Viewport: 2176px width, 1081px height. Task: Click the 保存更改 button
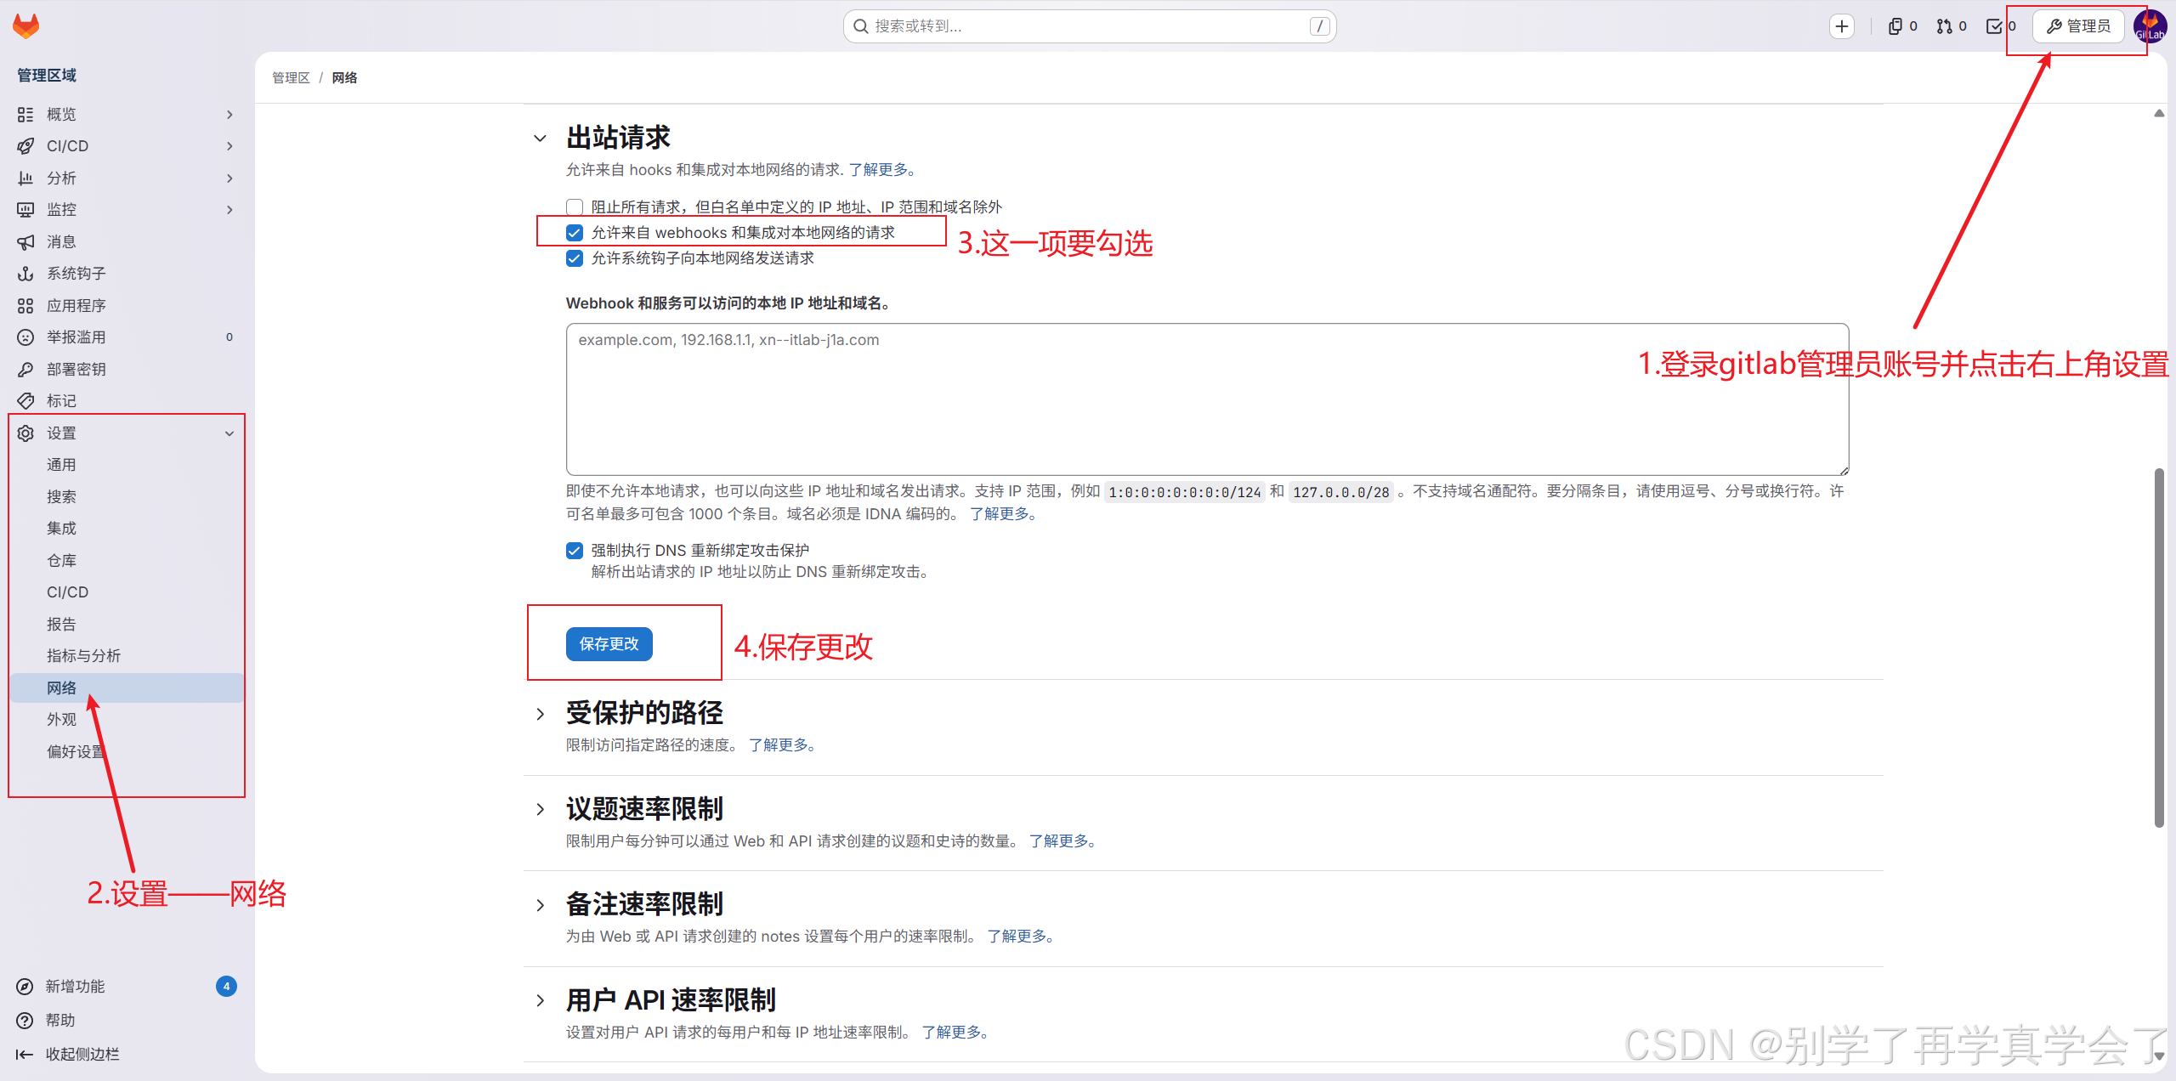pos(609,643)
